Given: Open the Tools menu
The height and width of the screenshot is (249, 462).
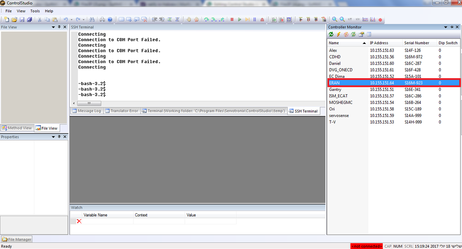Looking at the screenshot, I should pyautogui.click(x=35, y=11).
